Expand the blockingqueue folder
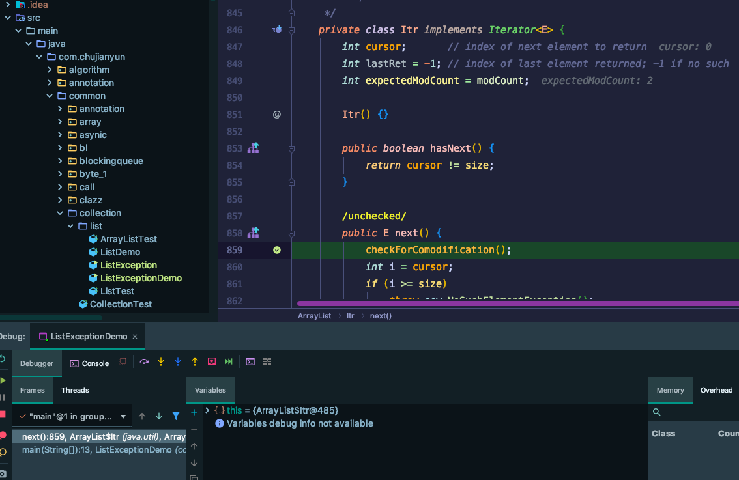The image size is (739, 480). point(60,161)
